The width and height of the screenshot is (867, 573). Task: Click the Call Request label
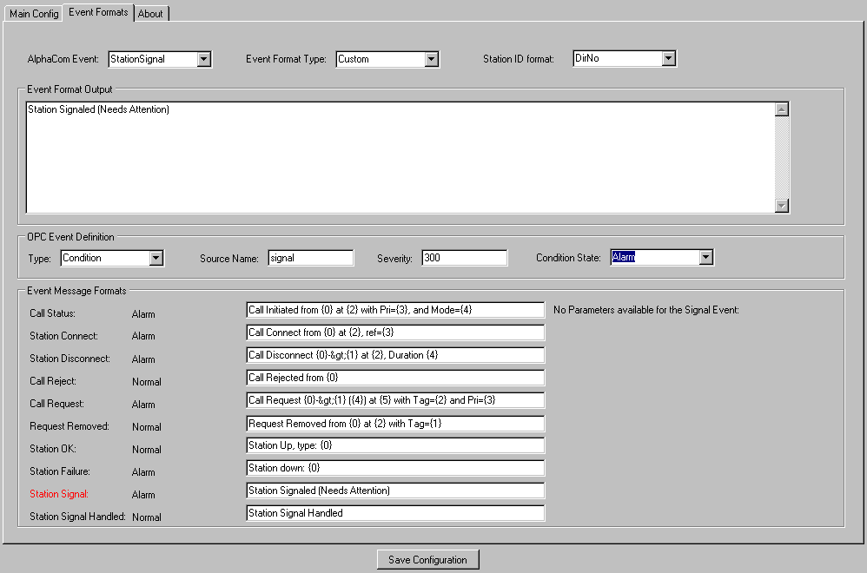[57, 404]
